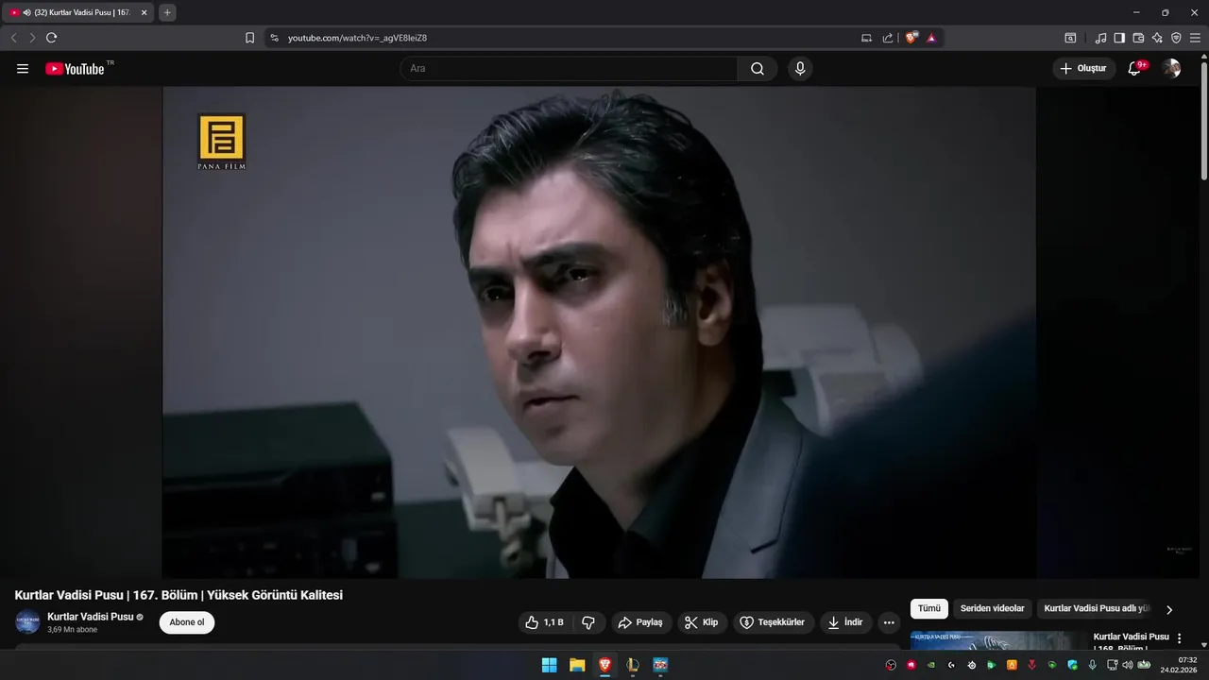Click the İndir download button
Viewport: 1209px width, 680px height.
click(x=845, y=622)
